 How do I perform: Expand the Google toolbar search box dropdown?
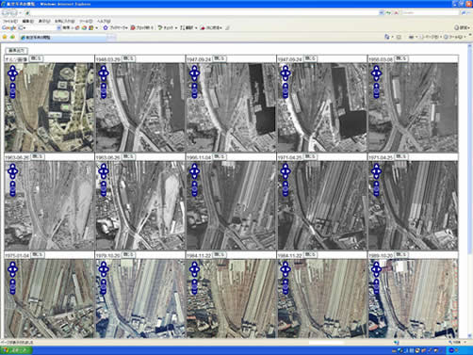(58, 28)
